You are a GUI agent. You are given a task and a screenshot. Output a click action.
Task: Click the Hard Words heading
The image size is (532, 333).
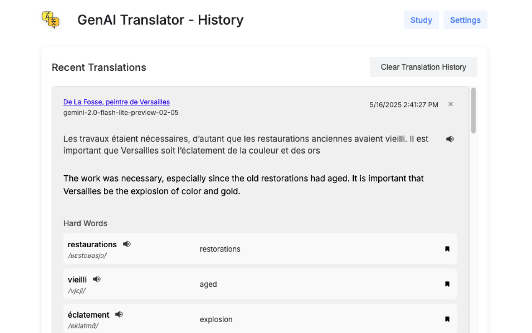pyautogui.click(x=85, y=224)
